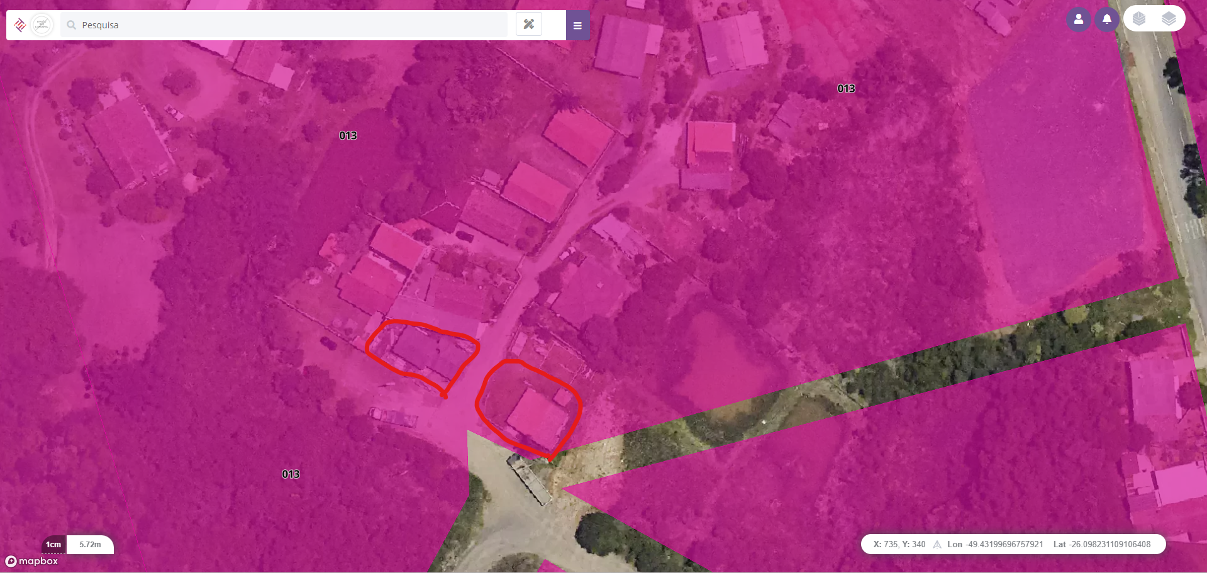Open the stacked layers panel icon

[x=1169, y=19]
